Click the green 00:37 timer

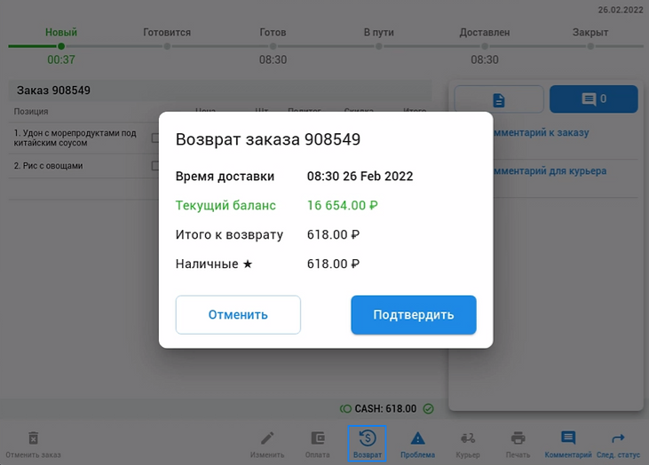61,60
